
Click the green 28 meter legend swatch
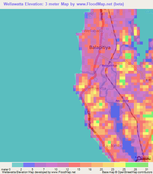pyautogui.click(x=131, y=165)
